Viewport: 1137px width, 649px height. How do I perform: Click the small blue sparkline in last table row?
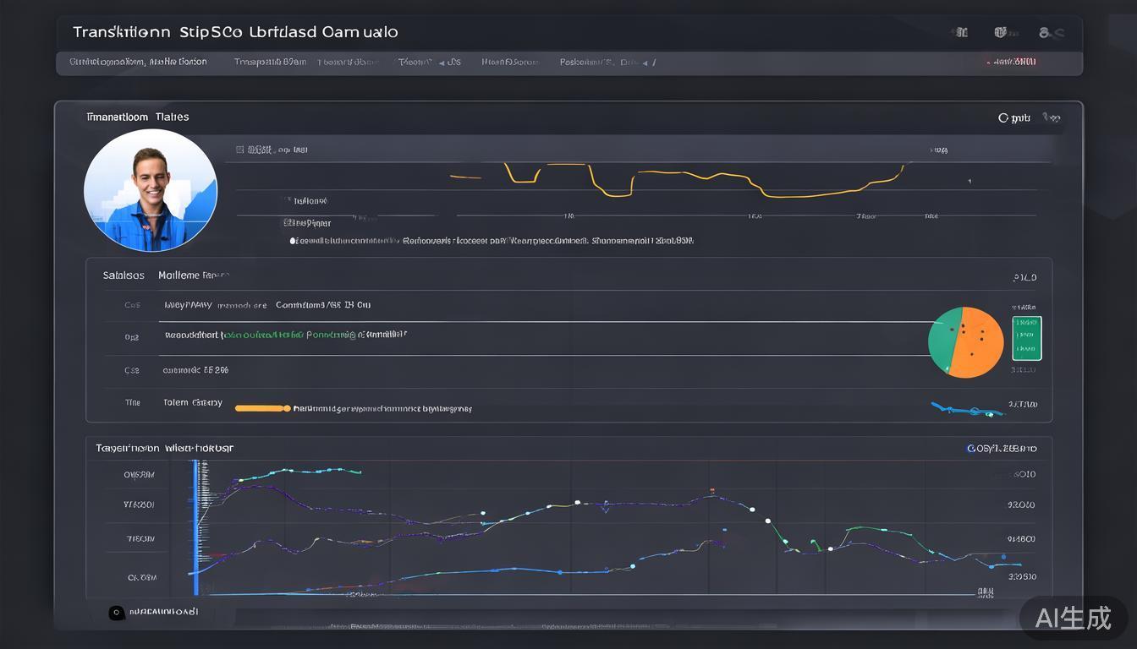966,410
